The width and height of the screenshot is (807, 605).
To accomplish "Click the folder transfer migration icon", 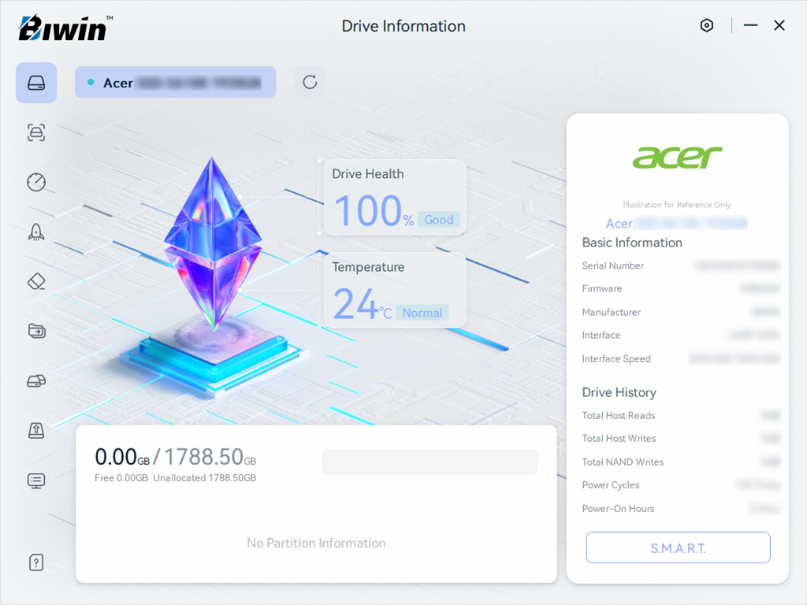I will pyautogui.click(x=36, y=331).
